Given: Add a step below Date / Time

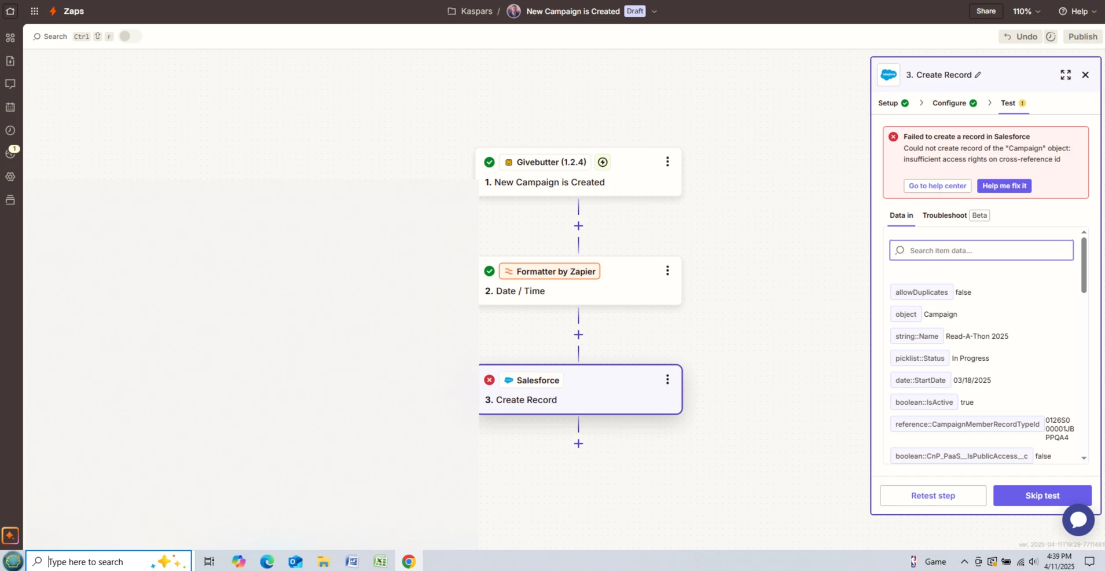Looking at the screenshot, I should (578, 335).
